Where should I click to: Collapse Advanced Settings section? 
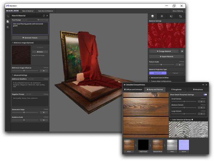[x=30, y=75]
